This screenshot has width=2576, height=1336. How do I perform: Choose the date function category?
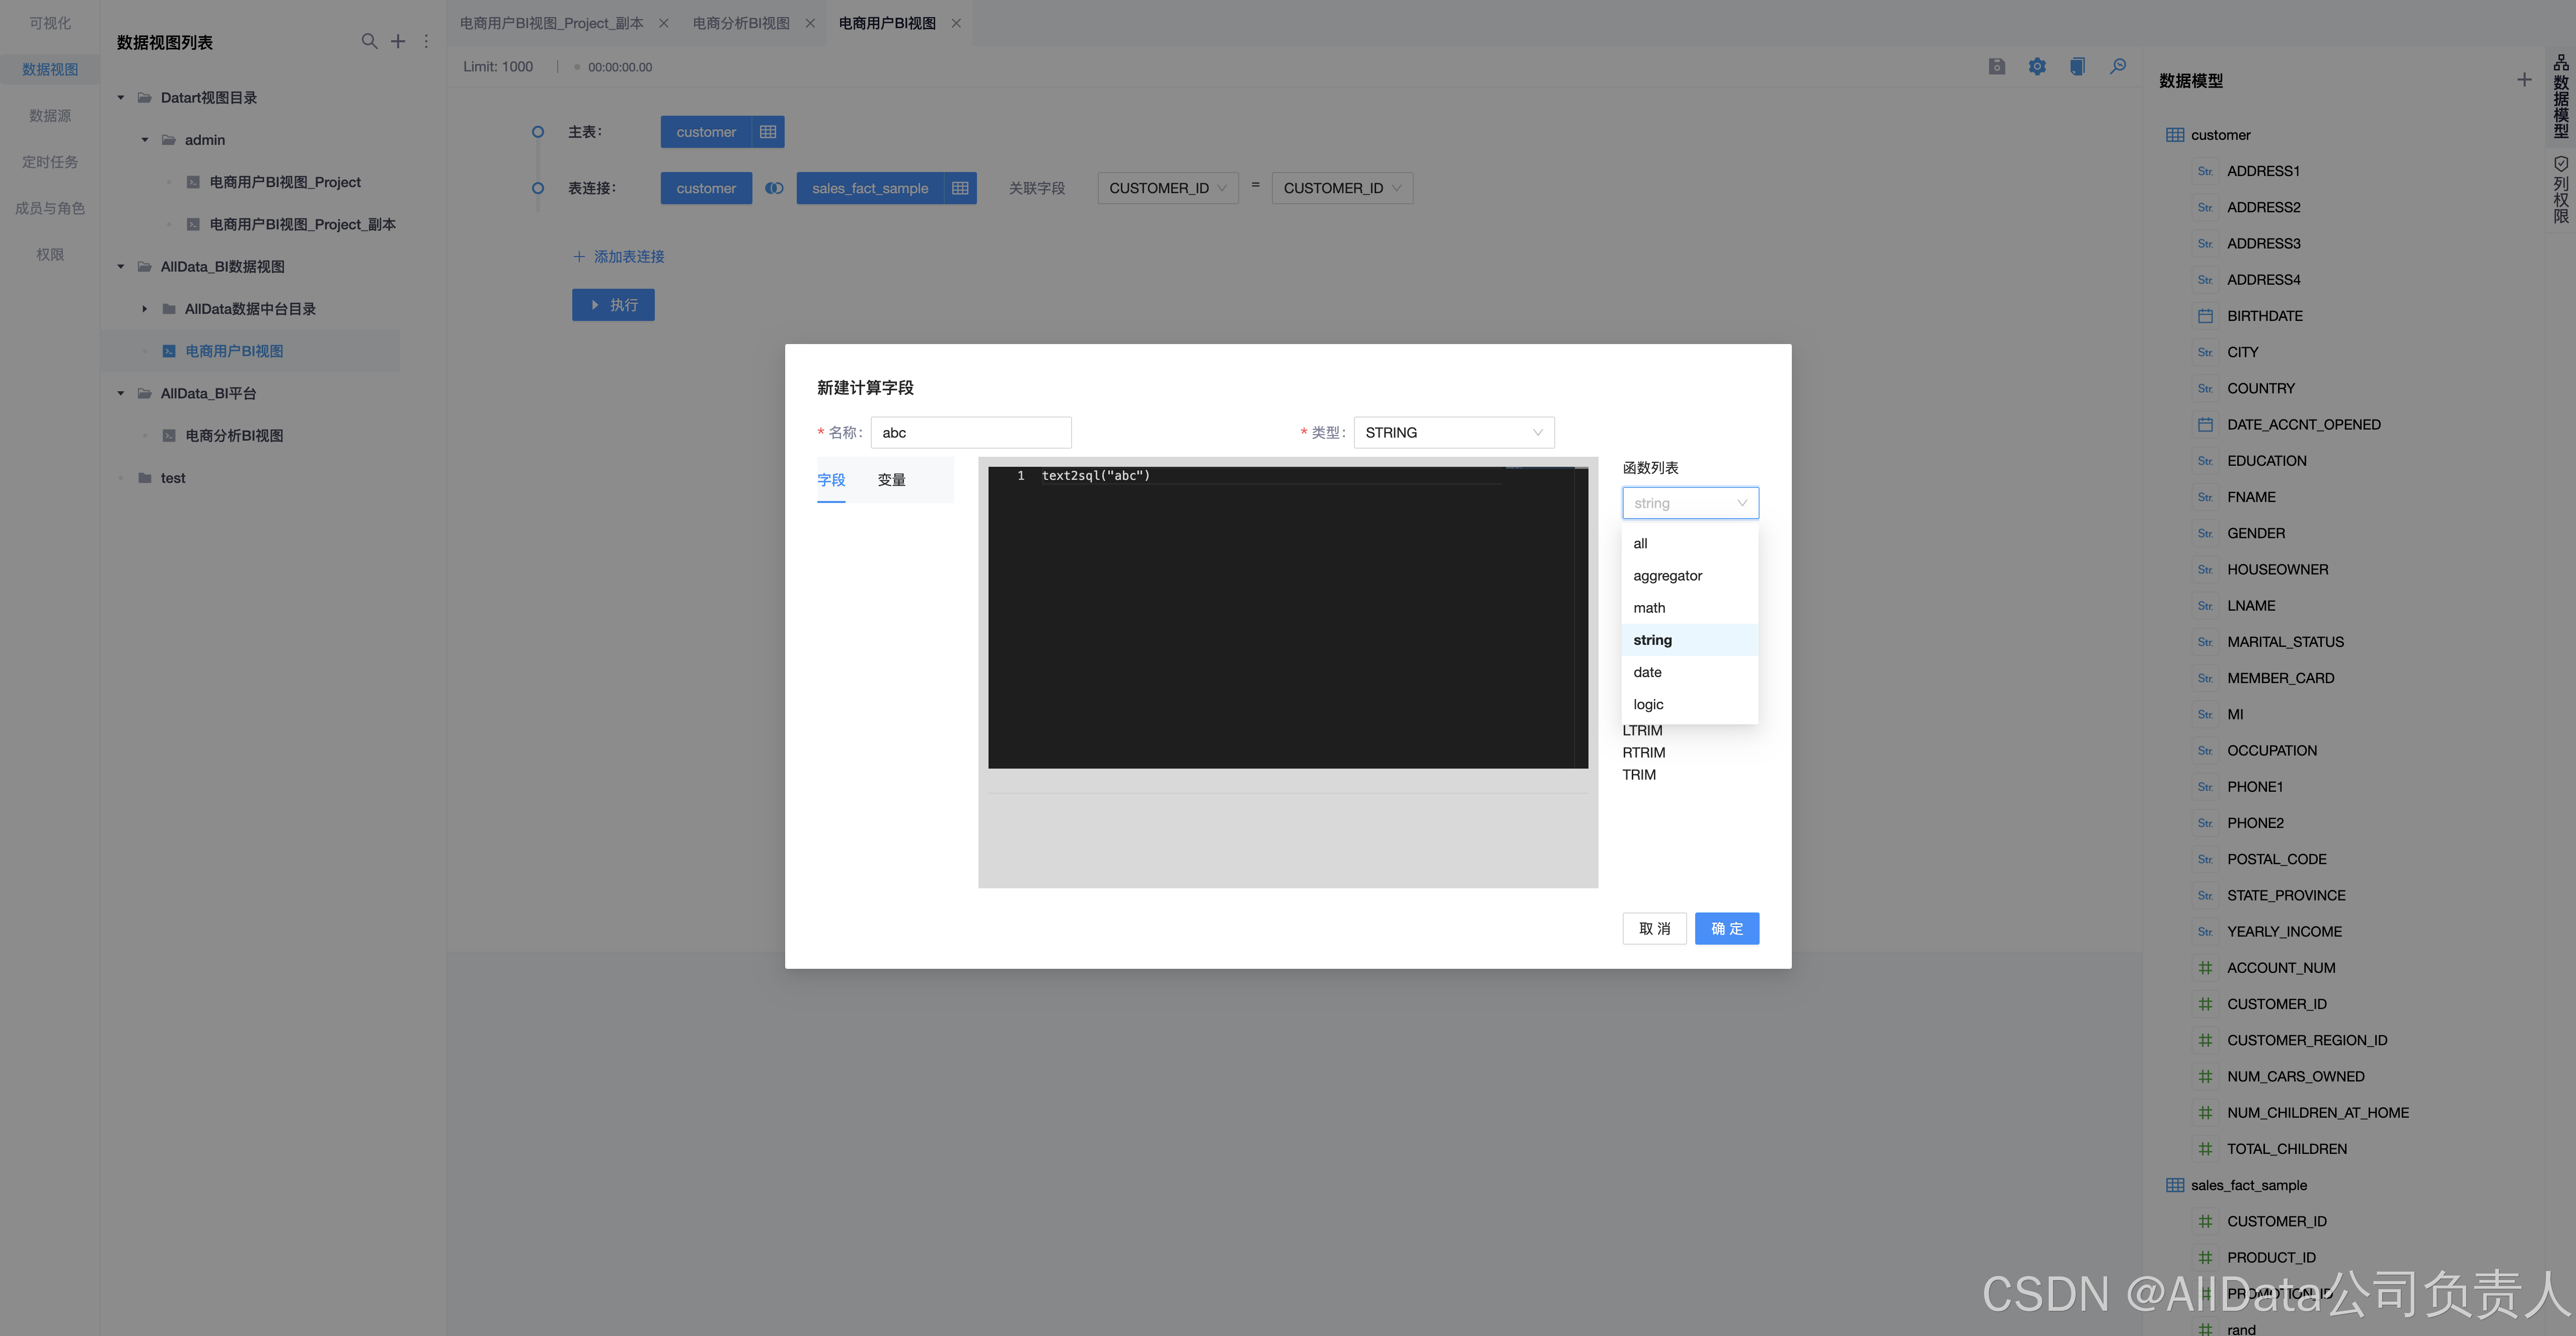click(x=1647, y=673)
